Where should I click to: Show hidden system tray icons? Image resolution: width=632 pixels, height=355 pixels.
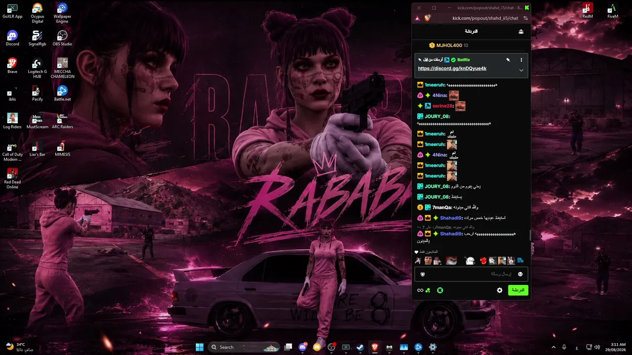pyautogui.click(x=553, y=347)
